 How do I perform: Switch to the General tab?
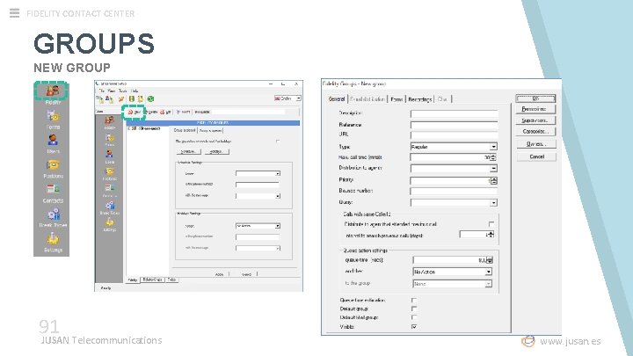pyautogui.click(x=337, y=98)
